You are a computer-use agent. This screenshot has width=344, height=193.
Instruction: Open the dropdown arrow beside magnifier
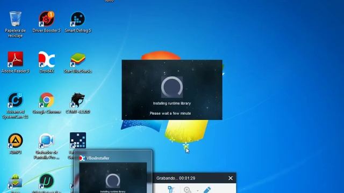coord(197,191)
